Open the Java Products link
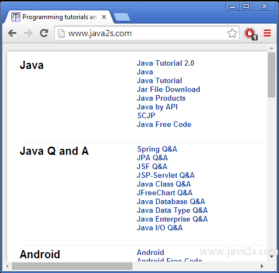The height and width of the screenshot is (273, 279). click(161, 98)
